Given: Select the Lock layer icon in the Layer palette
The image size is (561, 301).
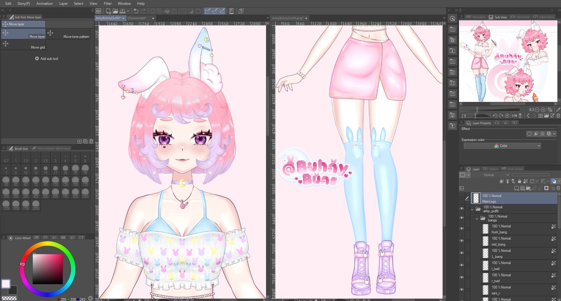Looking at the screenshot, I should 520,181.
